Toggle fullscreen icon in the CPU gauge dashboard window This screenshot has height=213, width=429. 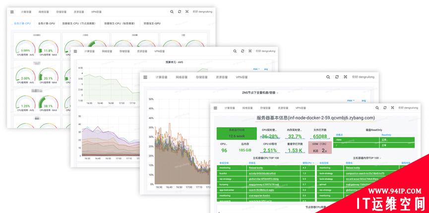(x=187, y=12)
